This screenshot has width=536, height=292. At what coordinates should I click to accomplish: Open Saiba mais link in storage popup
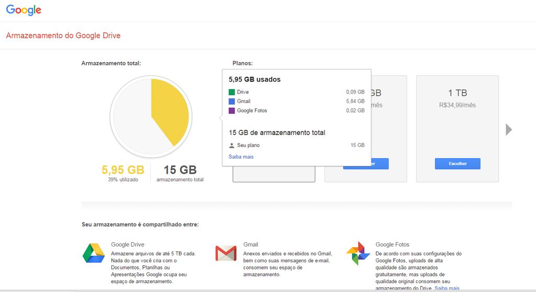pyautogui.click(x=241, y=156)
